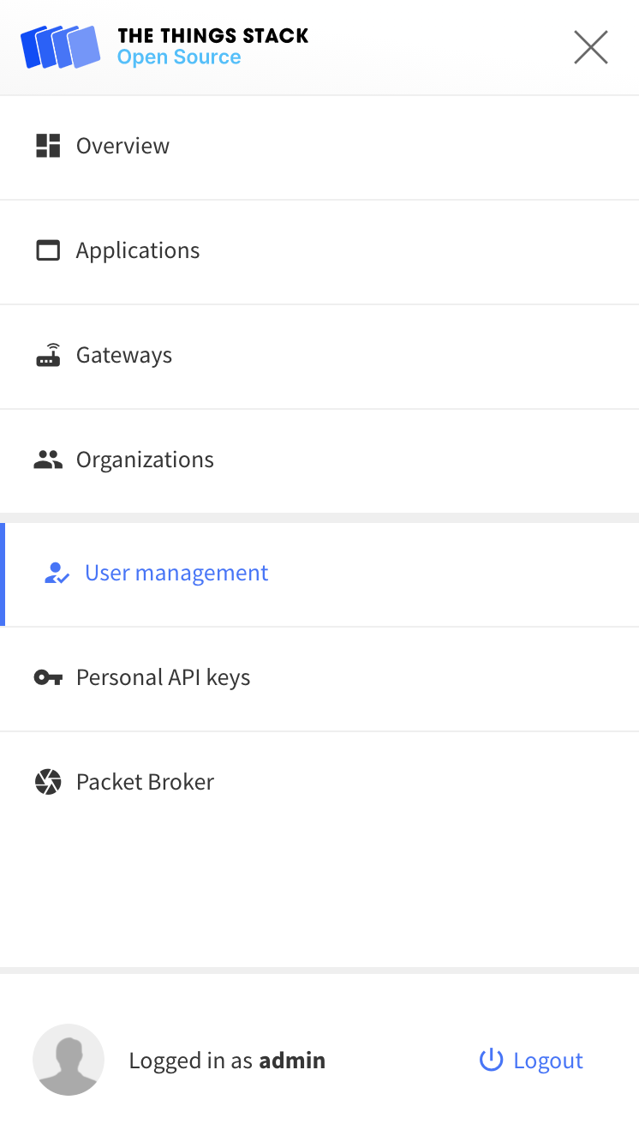Click the Organizations people icon
The image size is (639, 1142).
pos(49,459)
